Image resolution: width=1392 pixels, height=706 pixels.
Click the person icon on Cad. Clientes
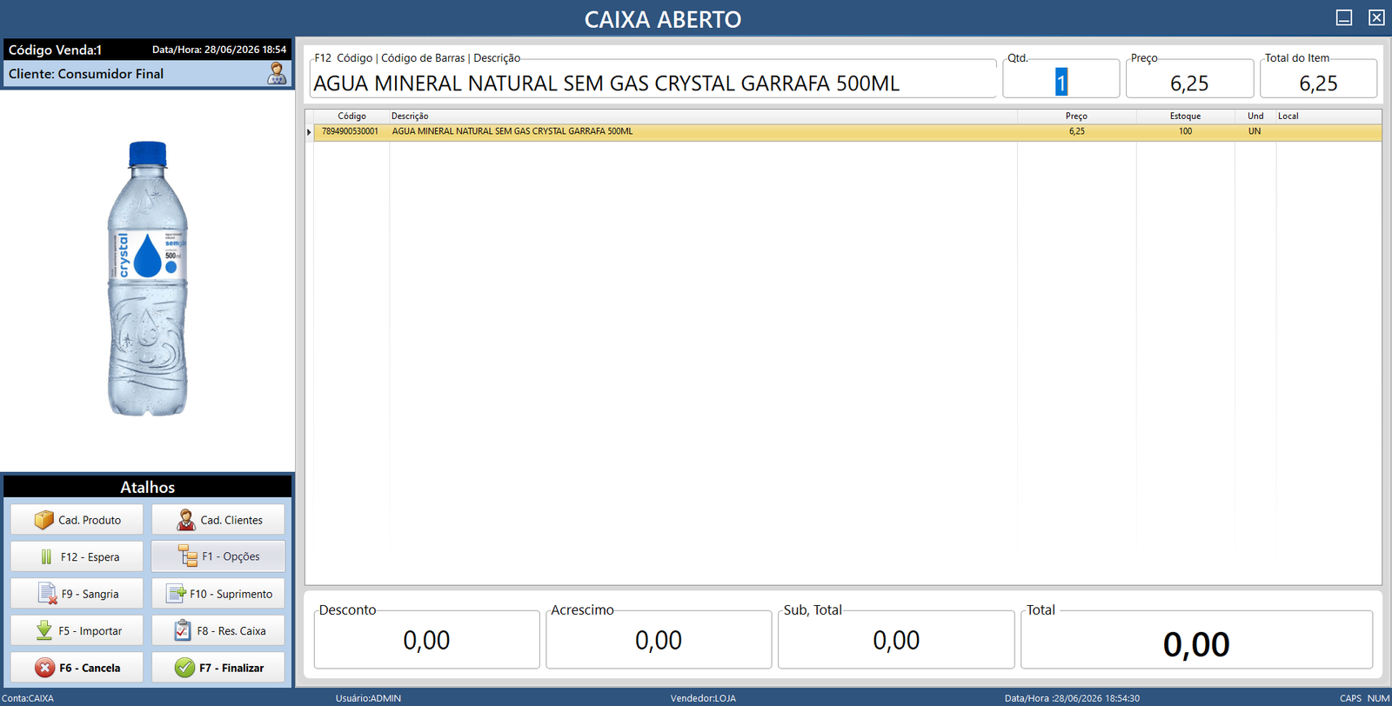[x=186, y=520]
